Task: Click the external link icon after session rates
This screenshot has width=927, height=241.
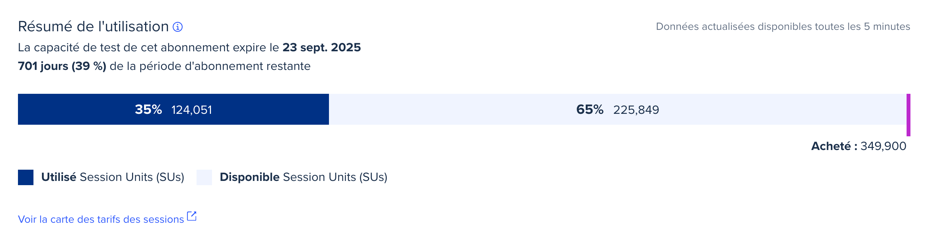Action: (192, 216)
